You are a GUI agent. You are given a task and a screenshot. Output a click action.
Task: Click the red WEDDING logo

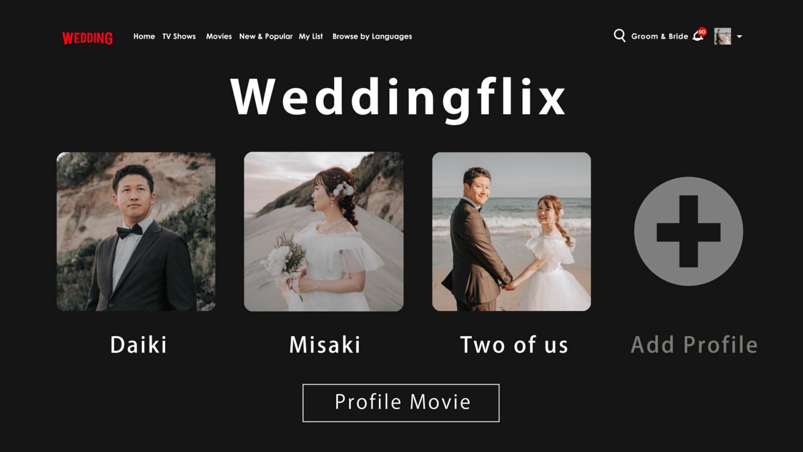[87, 38]
